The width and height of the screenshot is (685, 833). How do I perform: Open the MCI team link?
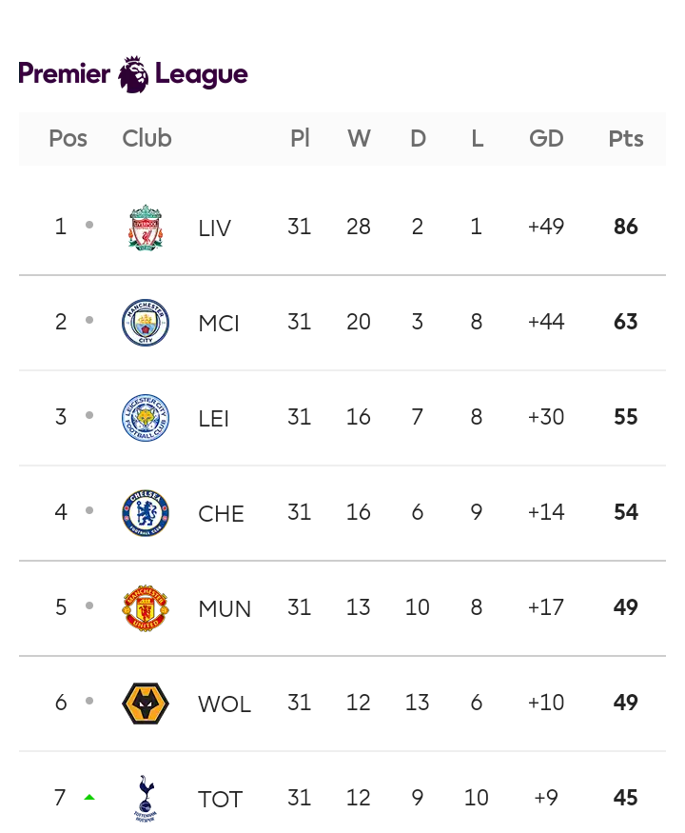point(219,324)
